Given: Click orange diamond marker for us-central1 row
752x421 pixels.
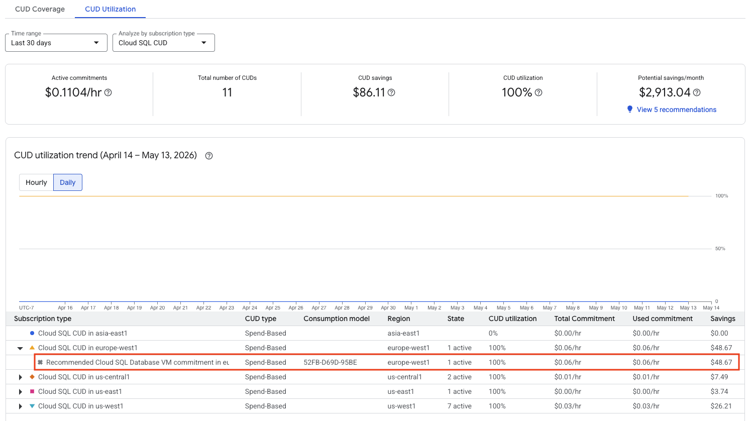Looking at the screenshot, I should click(32, 377).
